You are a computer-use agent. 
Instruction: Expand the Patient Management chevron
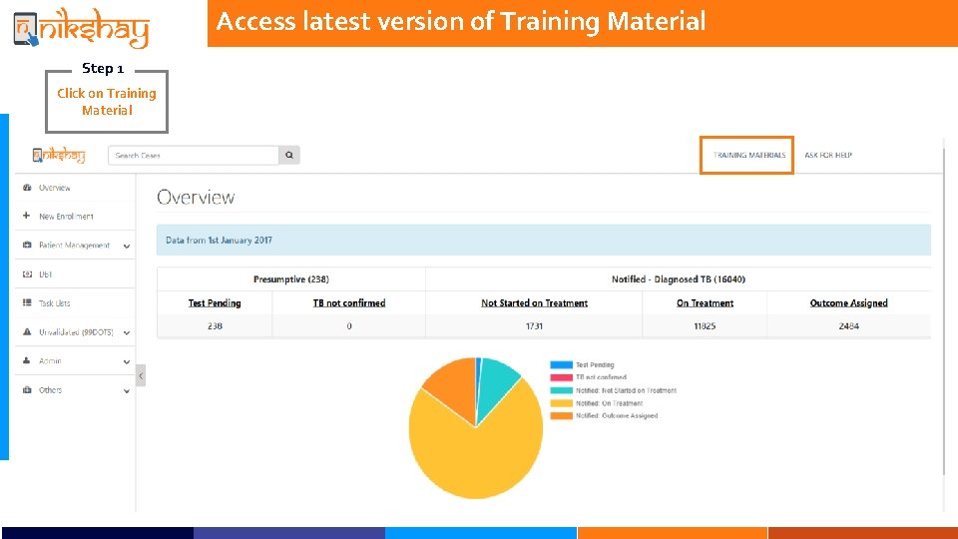127,247
